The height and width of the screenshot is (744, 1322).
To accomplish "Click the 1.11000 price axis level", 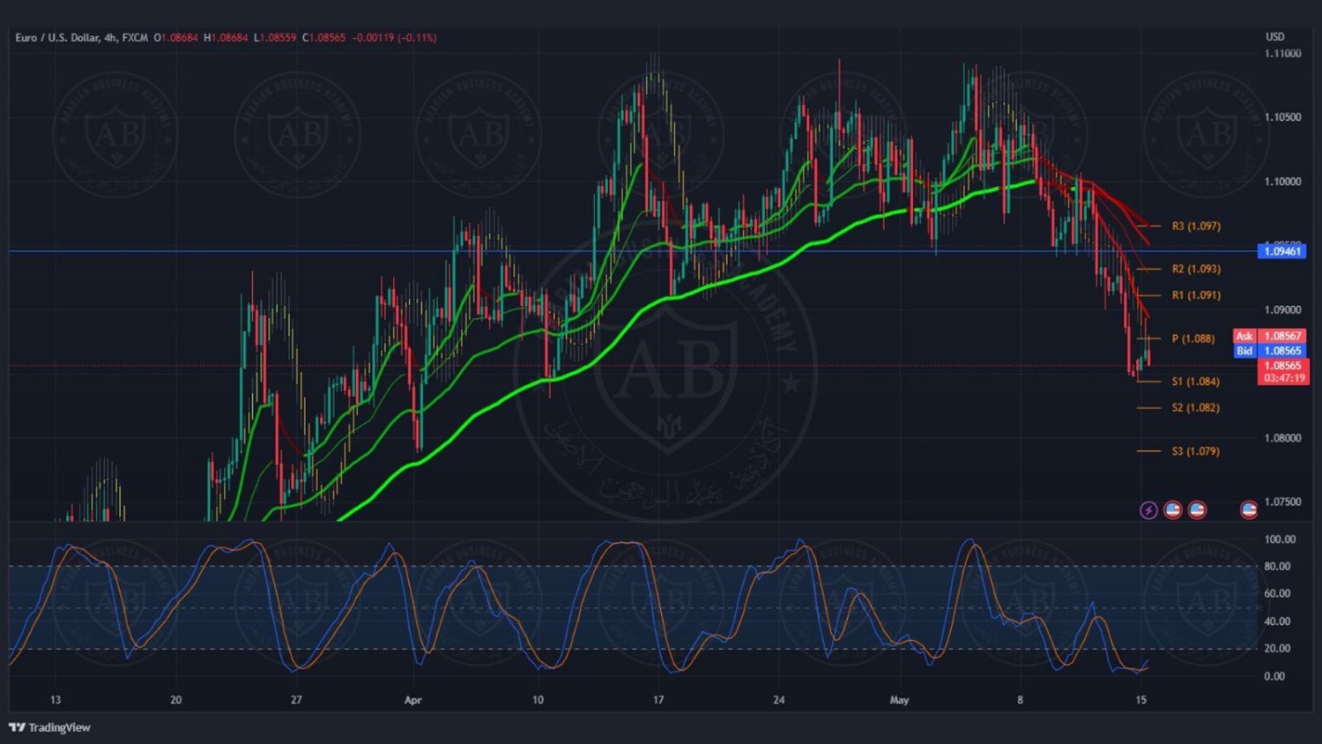I will click(1283, 54).
